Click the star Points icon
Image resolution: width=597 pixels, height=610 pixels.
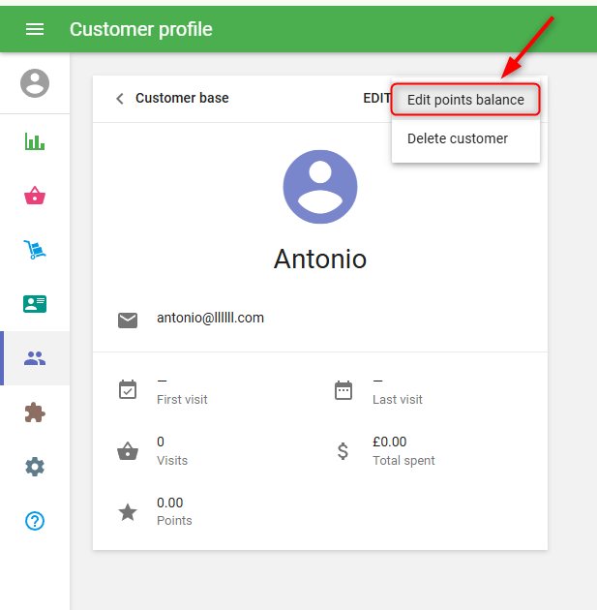click(x=128, y=512)
